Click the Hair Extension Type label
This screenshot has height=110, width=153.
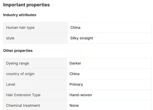[23, 95]
